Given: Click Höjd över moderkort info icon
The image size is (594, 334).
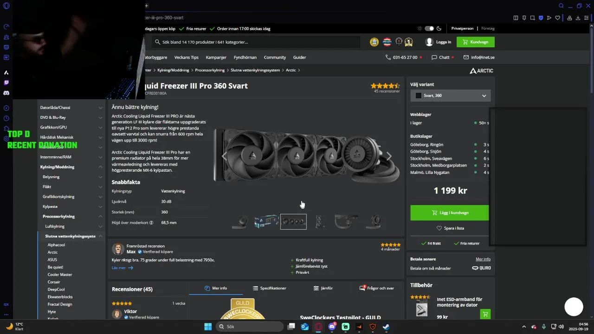Looking at the screenshot, I should [151, 223].
